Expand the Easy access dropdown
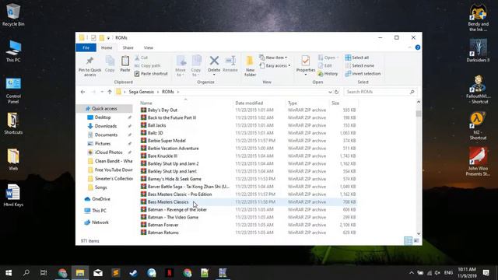 (275, 65)
